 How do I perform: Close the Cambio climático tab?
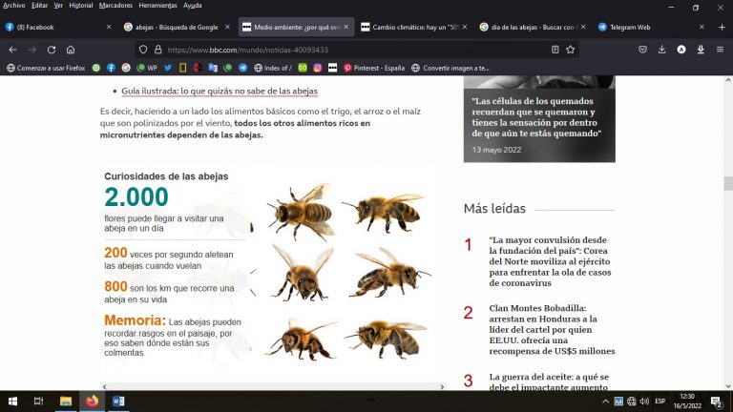tap(464, 27)
